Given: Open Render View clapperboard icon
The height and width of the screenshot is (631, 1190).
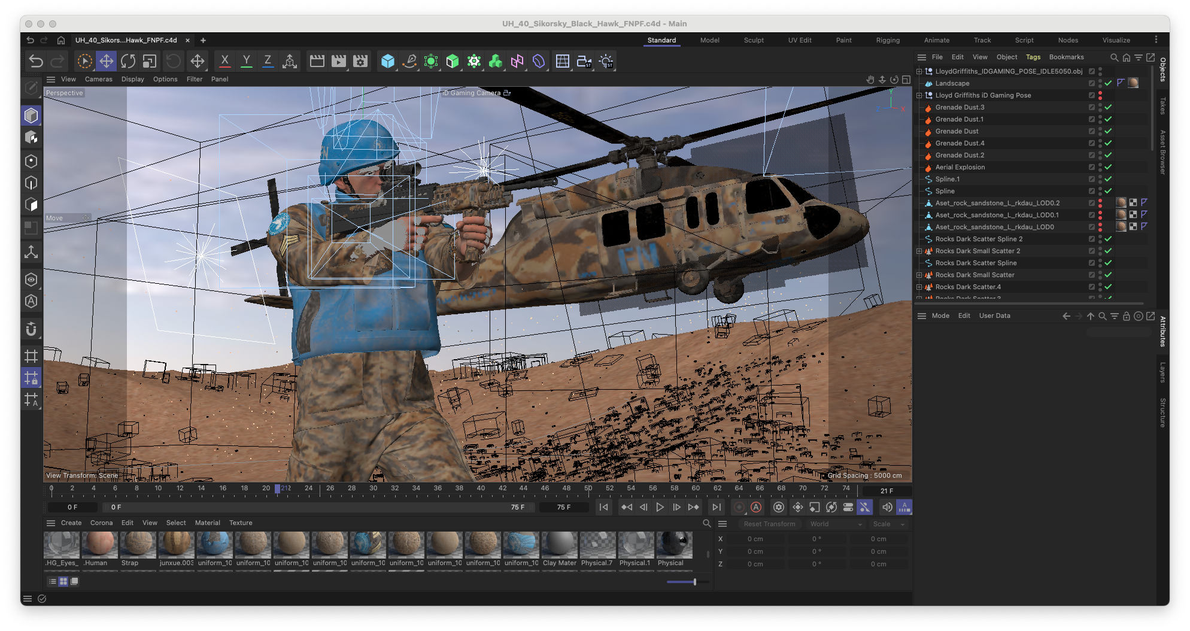Looking at the screenshot, I should [317, 61].
